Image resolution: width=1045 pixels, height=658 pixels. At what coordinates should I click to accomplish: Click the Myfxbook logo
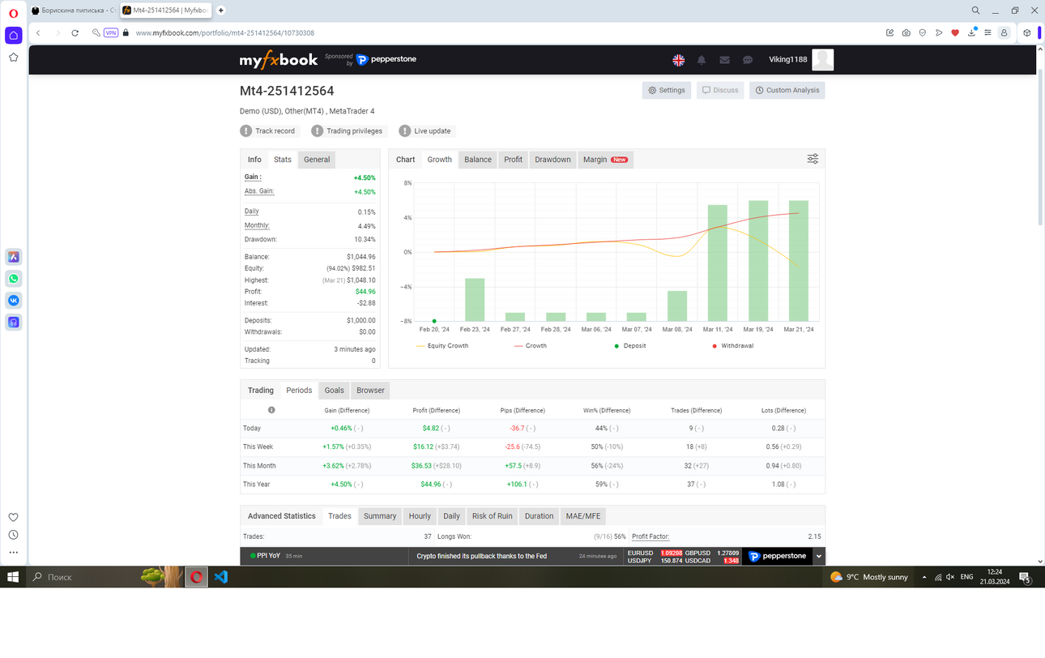tap(278, 60)
